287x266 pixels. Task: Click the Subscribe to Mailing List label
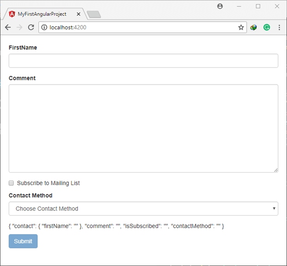tap(48, 183)
